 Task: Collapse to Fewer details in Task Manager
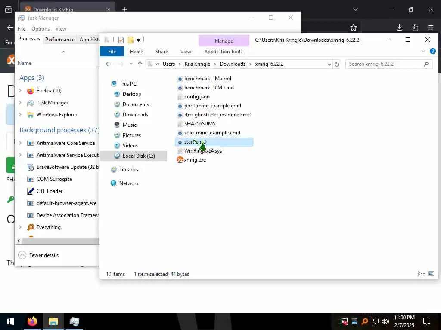pyautogui.click(x=38, y=255)
